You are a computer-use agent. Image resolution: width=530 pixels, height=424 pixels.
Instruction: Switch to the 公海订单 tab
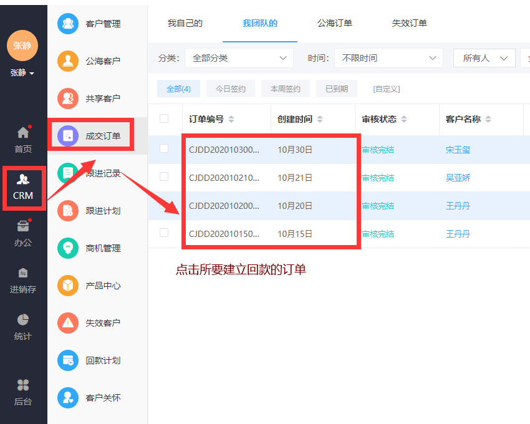335,23
